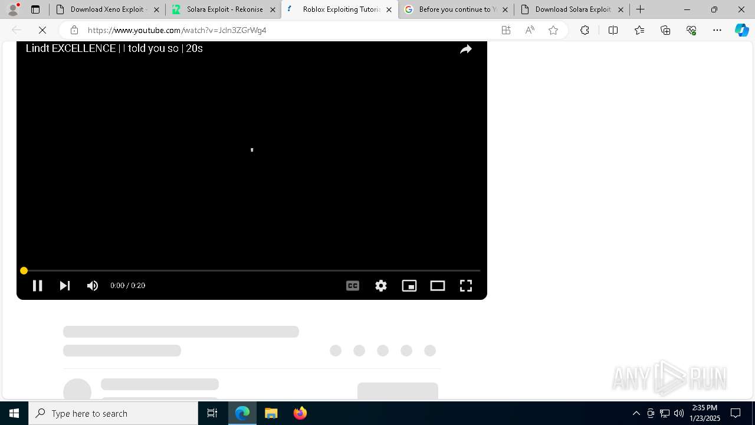Image resolution: width=755 pixels, height=425 pixels.
Task: Open notification center
Action: (736, 413)
